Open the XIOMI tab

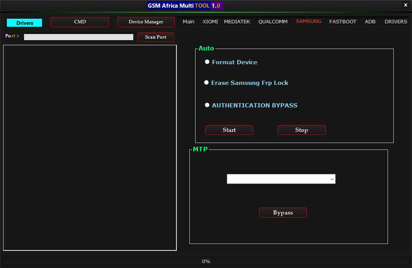(210, 22)
